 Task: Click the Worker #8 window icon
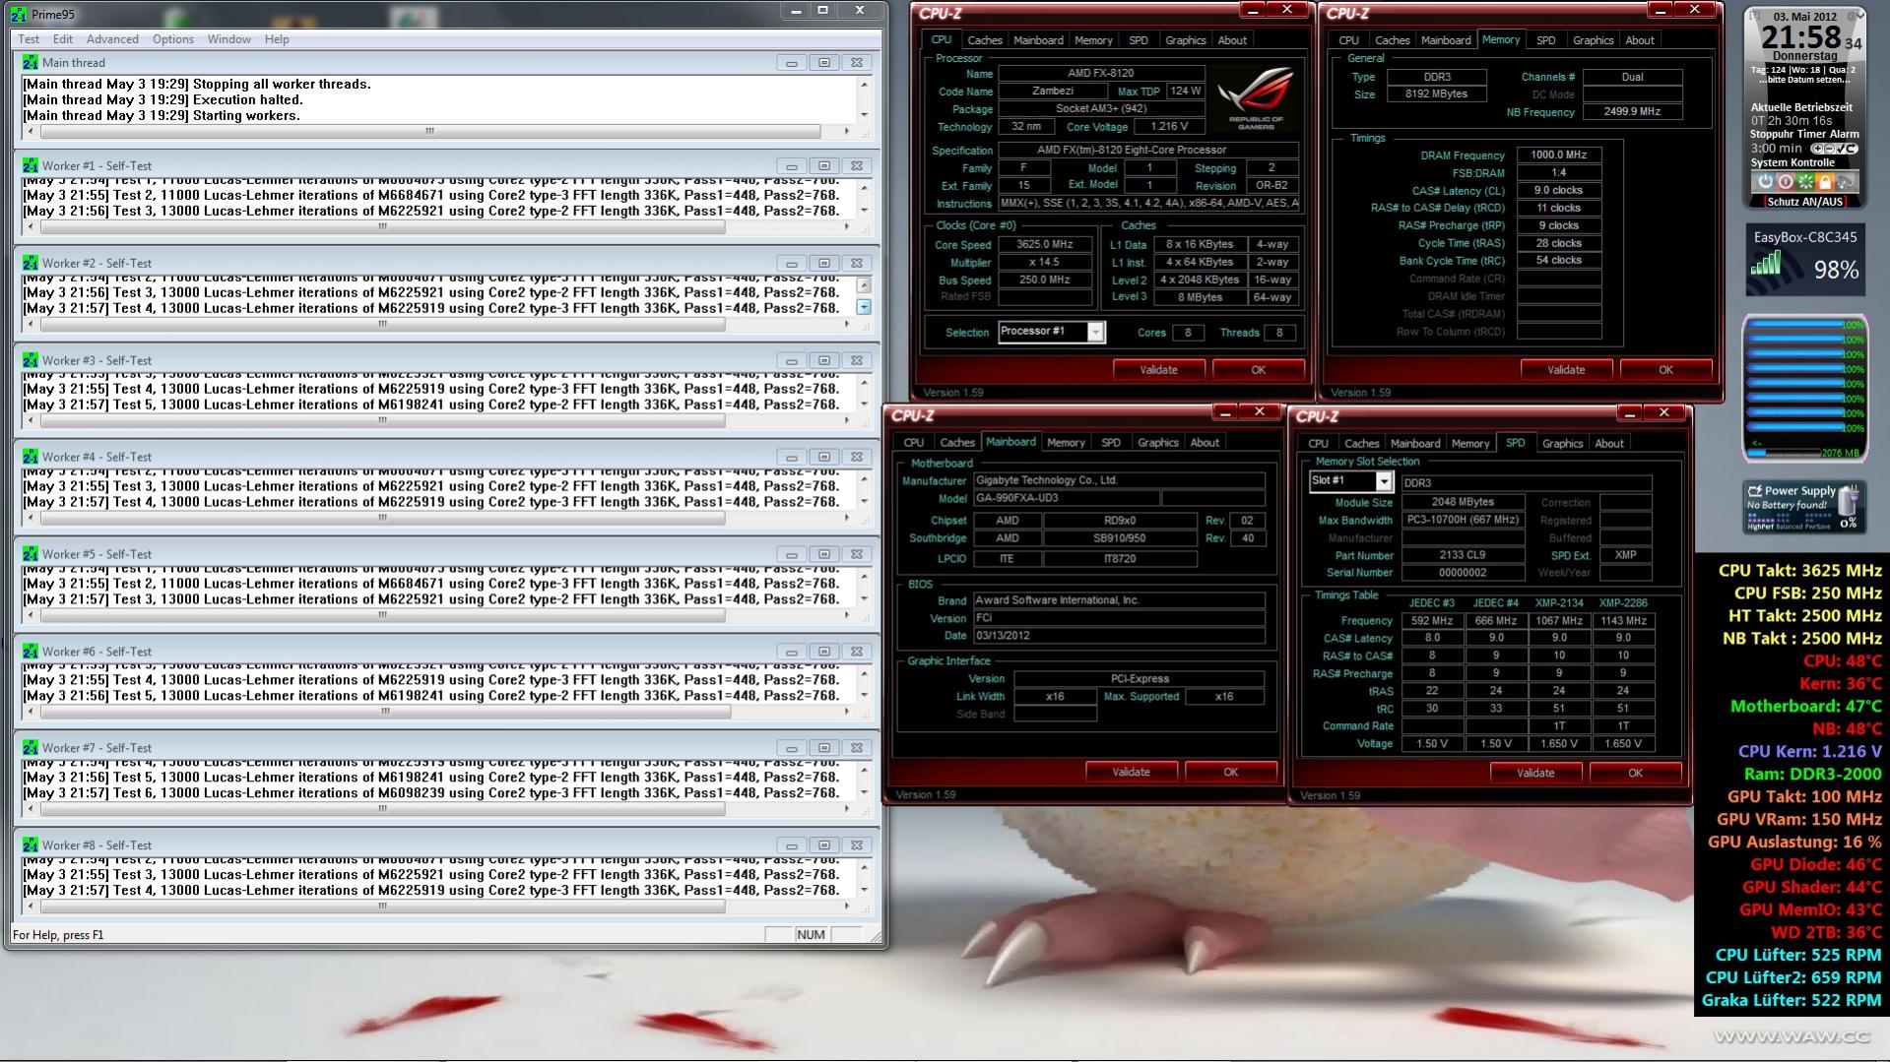click(31, 845)
